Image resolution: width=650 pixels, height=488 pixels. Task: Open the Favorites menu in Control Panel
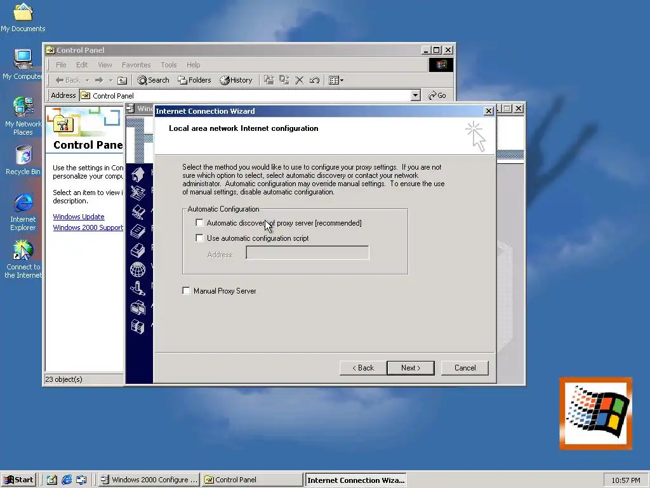point(136,65)
